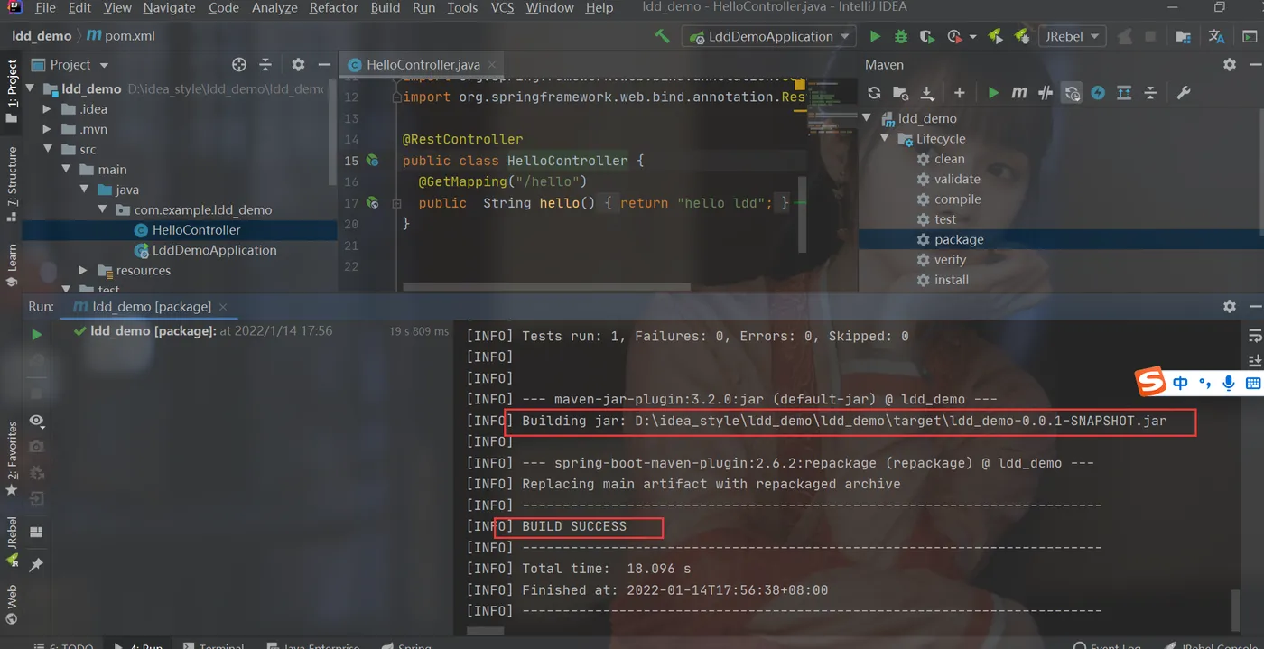Click Download Sources icon in Maven toolbar
The image size is (1264, 649).
927,93
